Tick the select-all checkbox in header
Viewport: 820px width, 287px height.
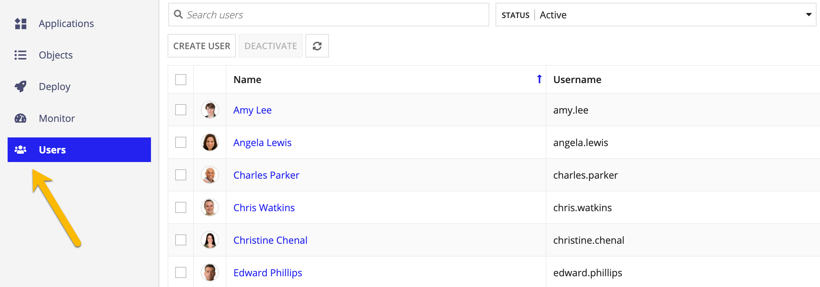[181, 80]
